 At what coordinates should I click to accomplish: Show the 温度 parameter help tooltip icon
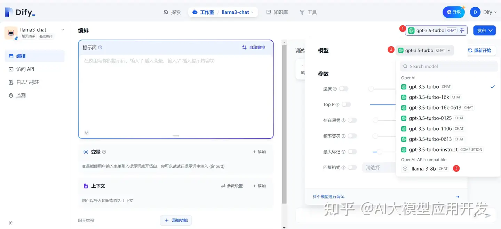tap(335, 89)
